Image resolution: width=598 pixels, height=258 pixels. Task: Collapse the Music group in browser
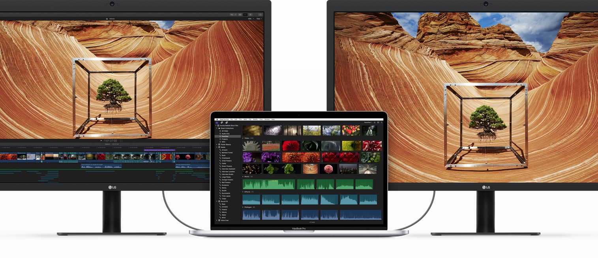(x=243, y=176)
